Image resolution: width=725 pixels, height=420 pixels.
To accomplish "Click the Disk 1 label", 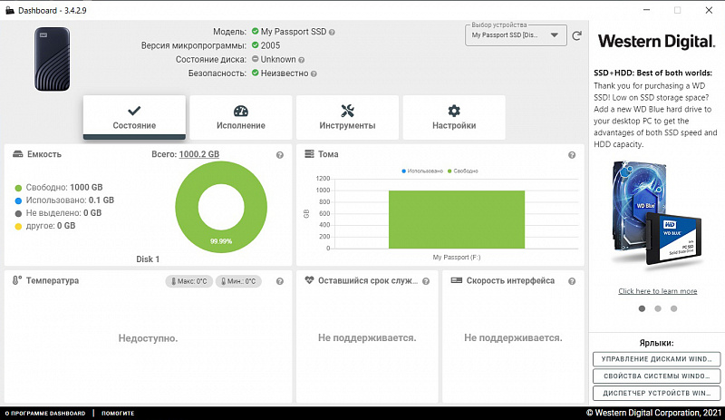I will 148,259.
